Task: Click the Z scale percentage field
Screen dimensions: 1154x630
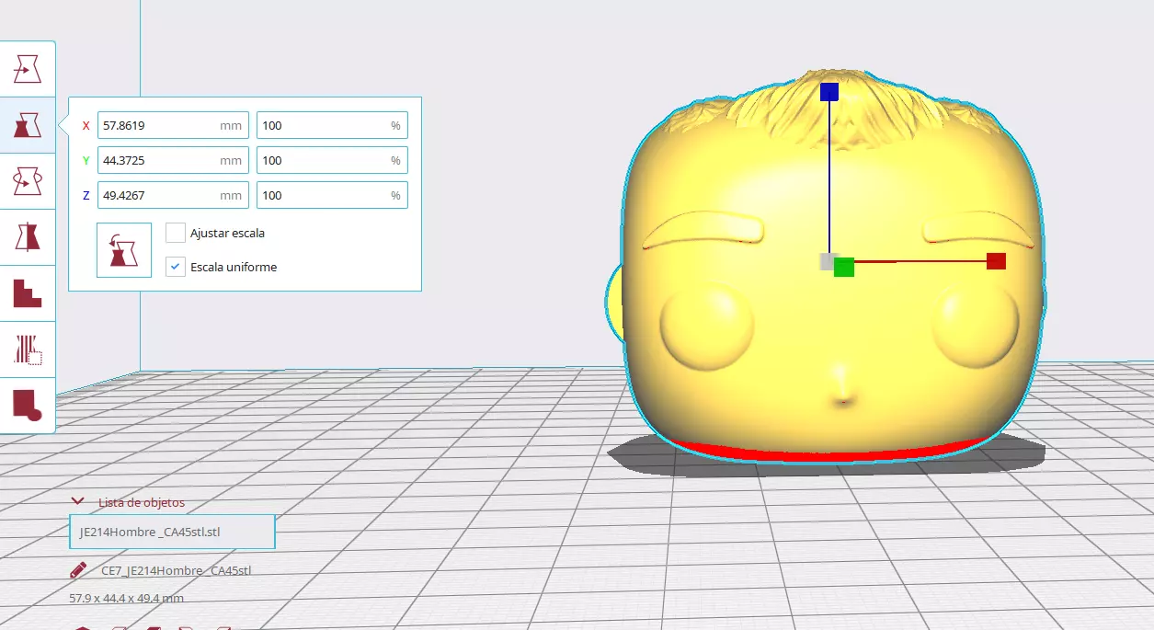Action: [332, 195]
